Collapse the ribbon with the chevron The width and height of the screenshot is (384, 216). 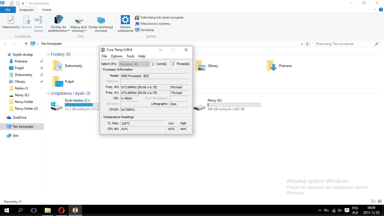pos(374,10)
